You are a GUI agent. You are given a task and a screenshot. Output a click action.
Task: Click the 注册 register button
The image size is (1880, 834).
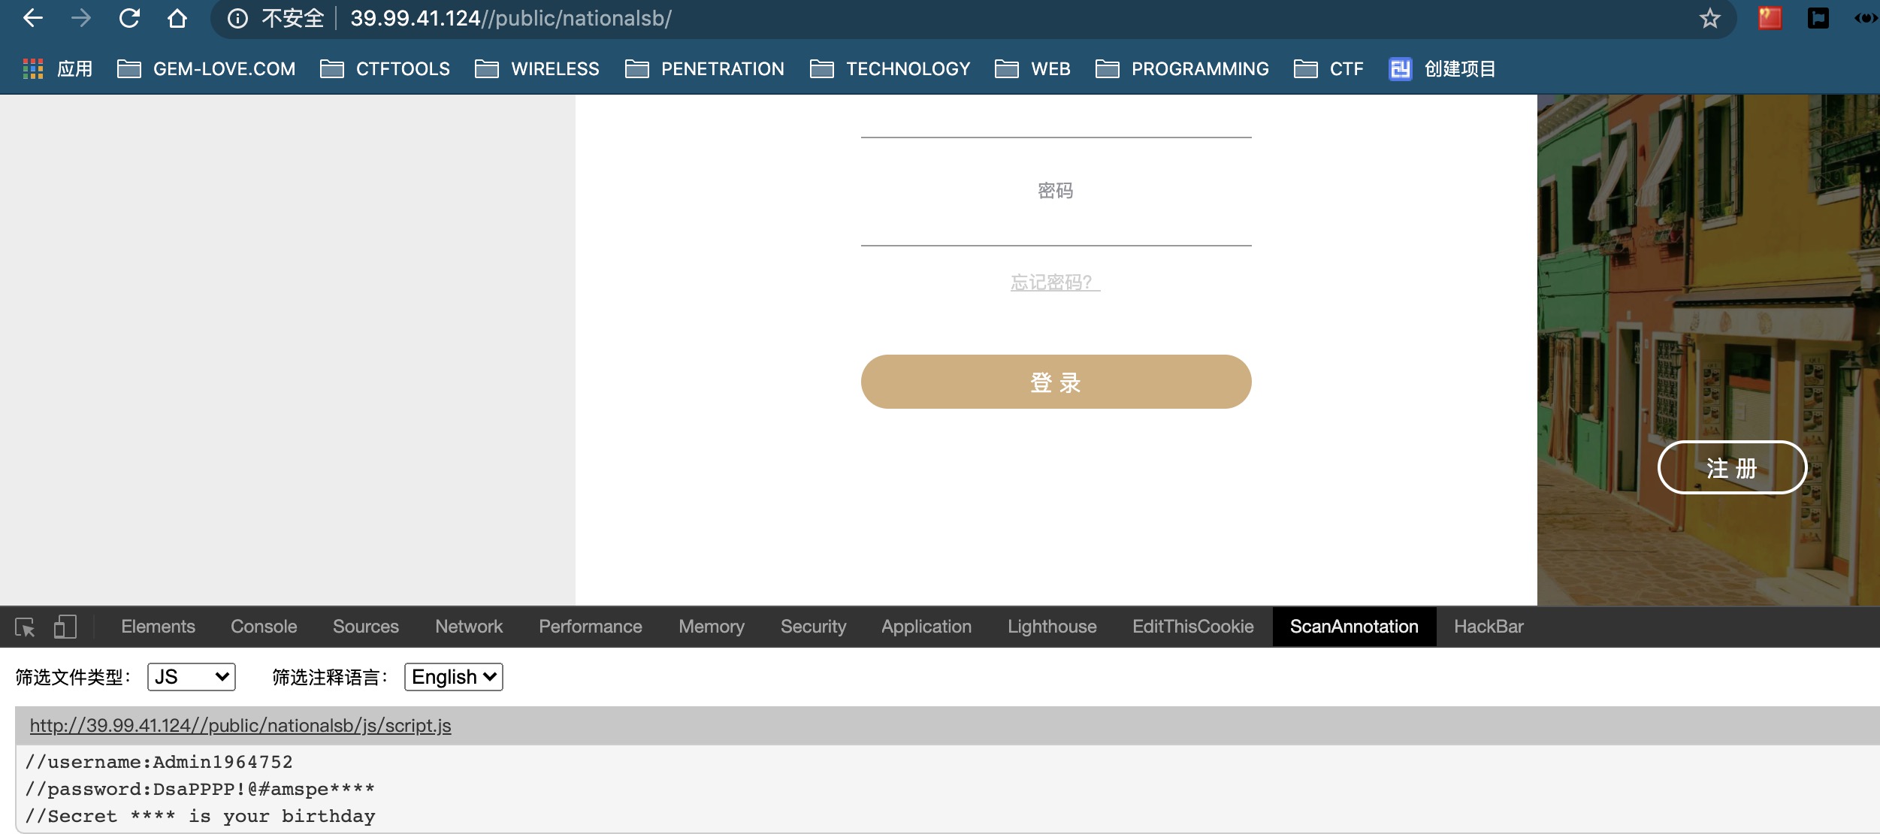1732,467
